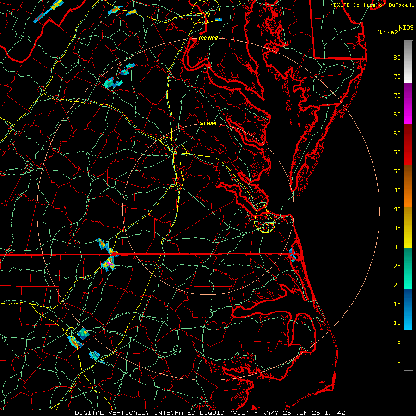
Task: Click the 80 value on the scale
Action: click(x=397, y=58)
